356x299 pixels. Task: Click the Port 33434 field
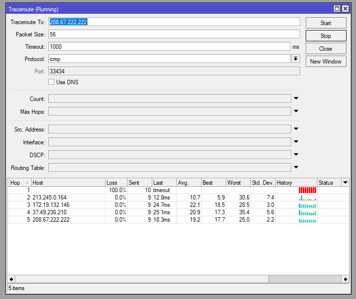pos(174,71)
